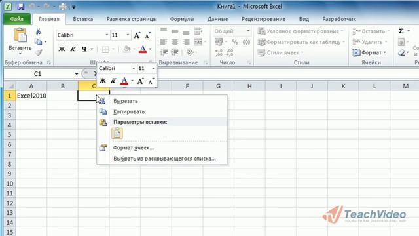419x236 pixels.
Task: Open the Формат cells dropdown
Action: 369,52
